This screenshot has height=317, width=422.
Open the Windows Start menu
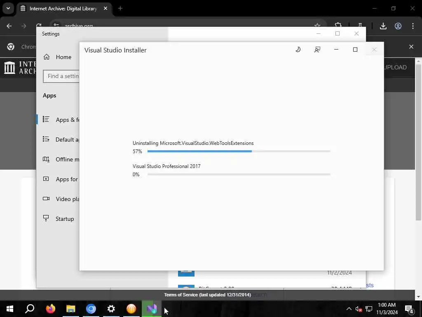click(10, 309)
